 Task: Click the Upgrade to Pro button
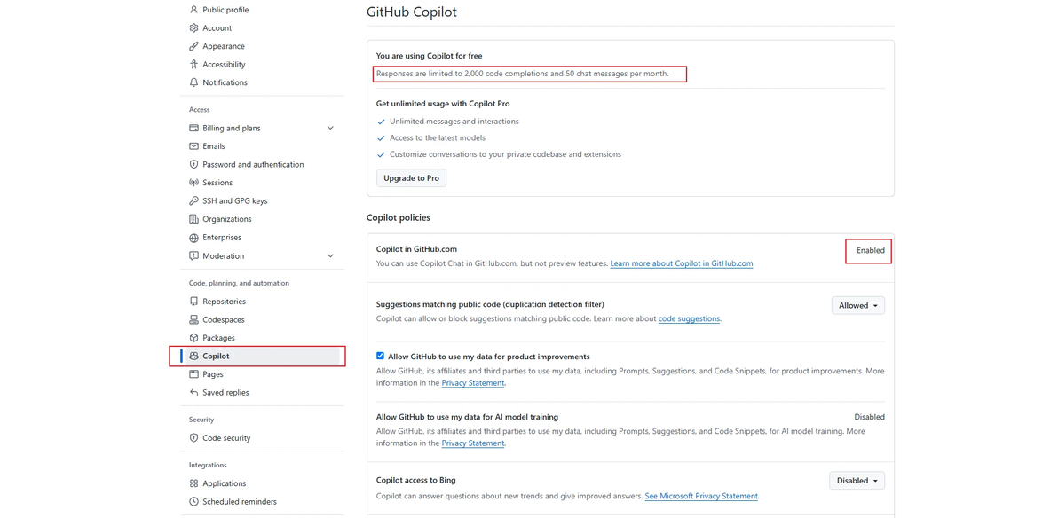pos(411,178)
